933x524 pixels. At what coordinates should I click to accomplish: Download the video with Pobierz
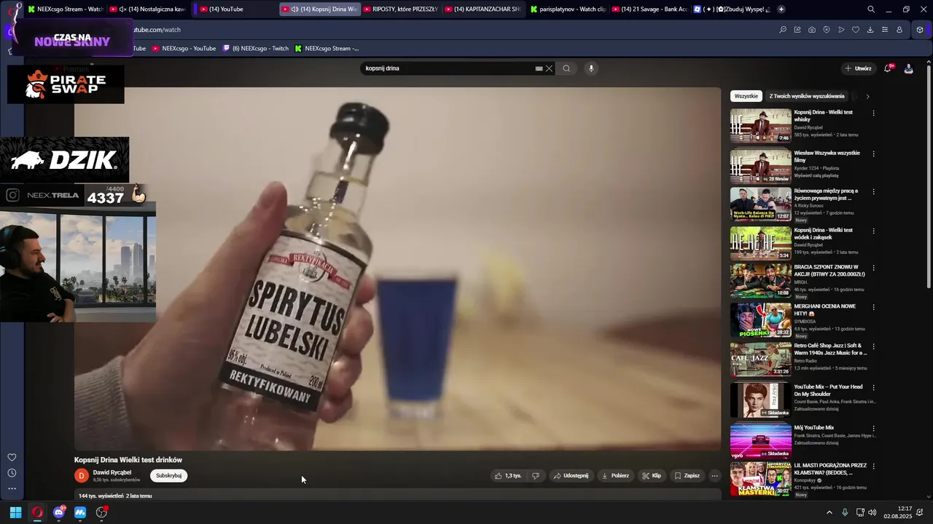615,476
